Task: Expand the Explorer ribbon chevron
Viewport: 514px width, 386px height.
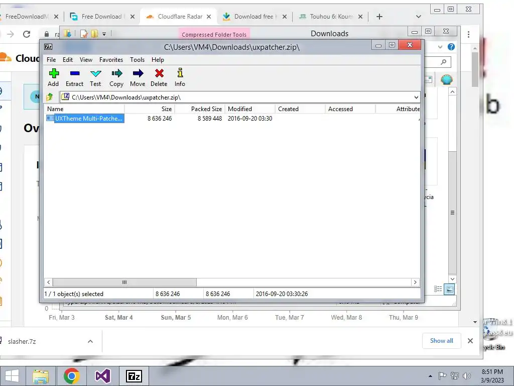Action: coord(440,47)
